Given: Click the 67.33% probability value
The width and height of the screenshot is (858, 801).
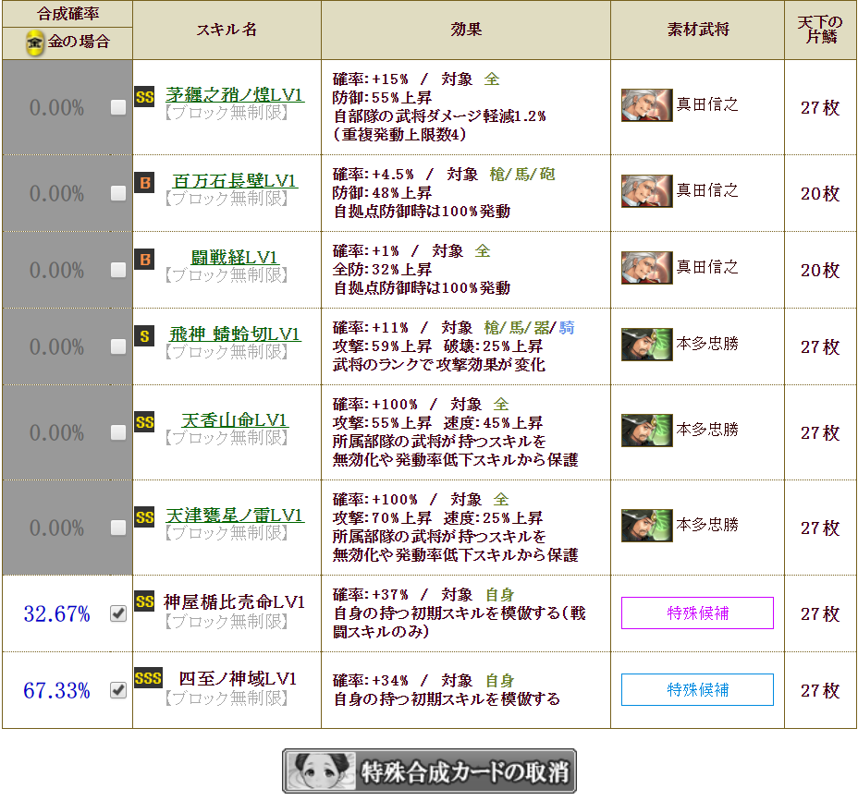Looking at the screenshot, I should 56,690.
